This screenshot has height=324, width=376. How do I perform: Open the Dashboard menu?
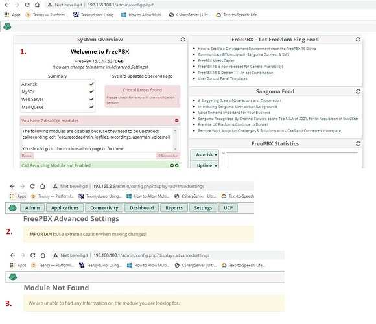pyautogui.click(x=142, y=208)
